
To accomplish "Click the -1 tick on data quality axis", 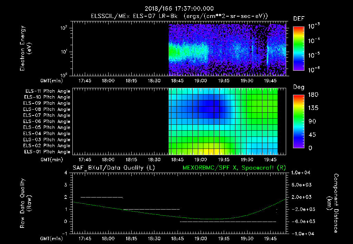I will (x=64, y=234).
